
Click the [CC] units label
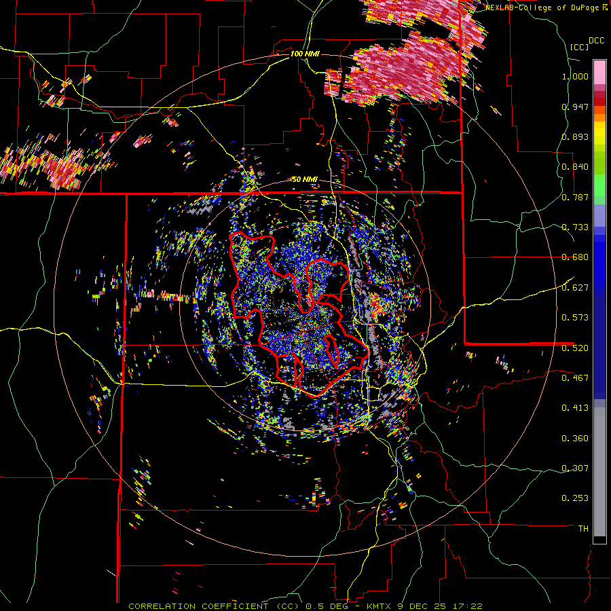579,47
